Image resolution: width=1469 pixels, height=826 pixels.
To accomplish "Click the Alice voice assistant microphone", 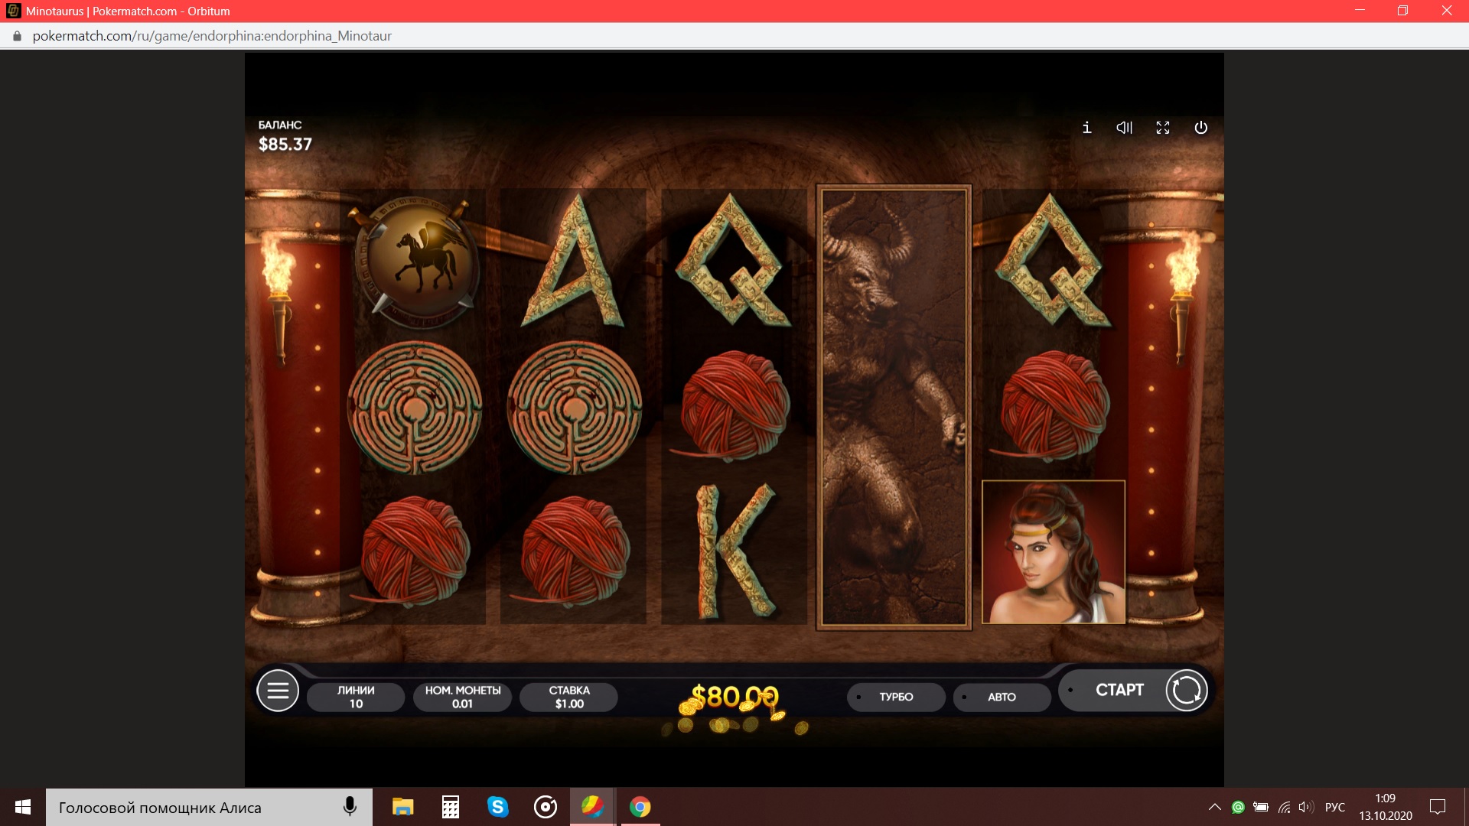I will (350, 807).
